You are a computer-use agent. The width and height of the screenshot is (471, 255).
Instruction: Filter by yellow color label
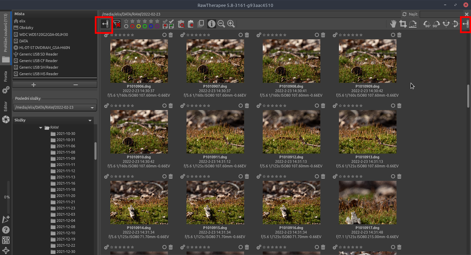(139, 26)
